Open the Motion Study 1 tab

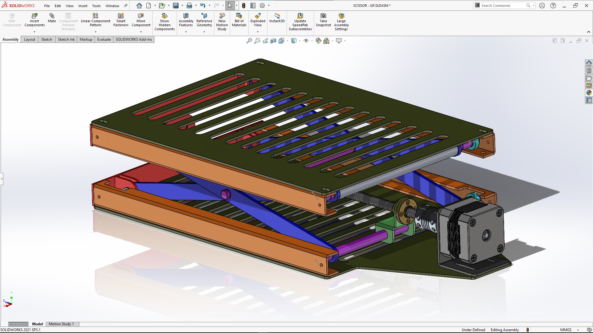click(61, 324)
